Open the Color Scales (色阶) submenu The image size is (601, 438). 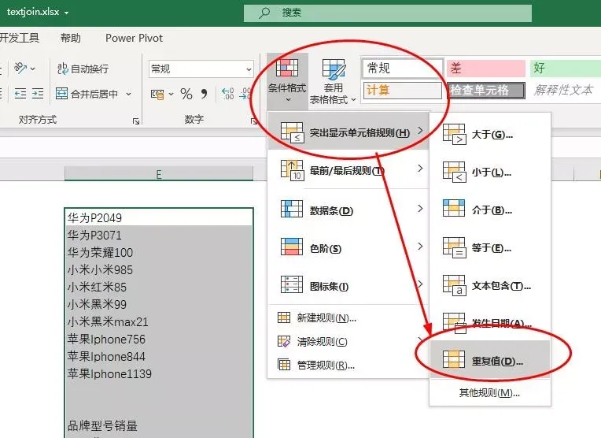tap(348, 248)
